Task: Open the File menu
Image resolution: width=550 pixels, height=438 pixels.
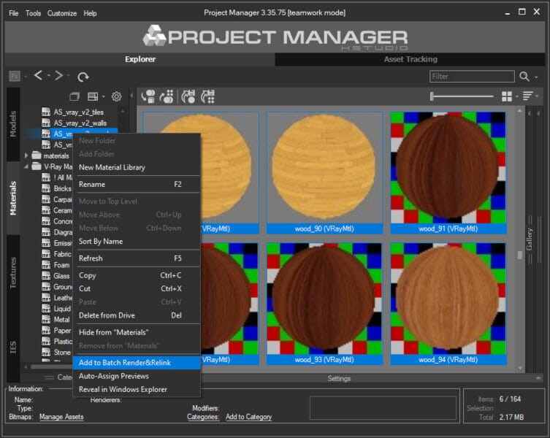Action: click(x=13, y=13)
